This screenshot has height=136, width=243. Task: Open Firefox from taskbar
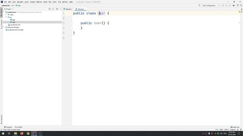tap(22, 133)
